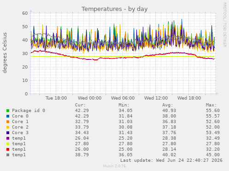Click Core 2 average value 37.18
229x171 pixels.
coord(169,127)
